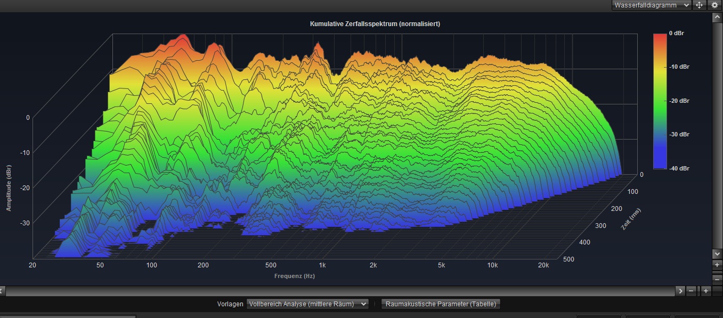Click the chart title Kumulative Zerfallsspektrum
723x318 pixels.
coord(375,24)
